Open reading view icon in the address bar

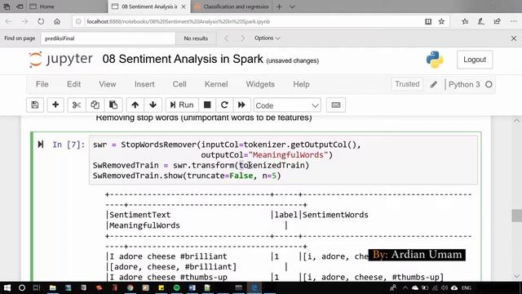point(428,22)
